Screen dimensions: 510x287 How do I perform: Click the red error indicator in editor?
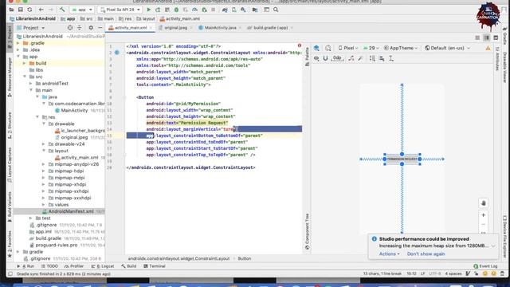[300, 45]
